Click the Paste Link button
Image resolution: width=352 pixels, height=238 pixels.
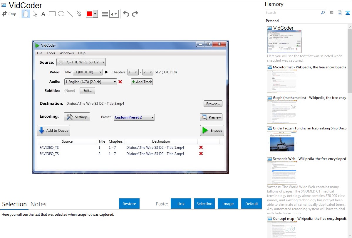point(181,203)
